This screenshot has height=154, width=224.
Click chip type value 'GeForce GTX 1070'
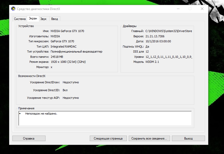pos(62,41)
